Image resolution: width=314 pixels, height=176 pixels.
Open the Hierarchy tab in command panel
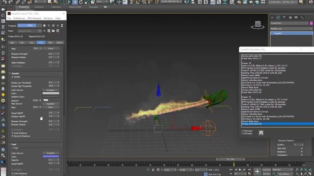tap(284, 18)
